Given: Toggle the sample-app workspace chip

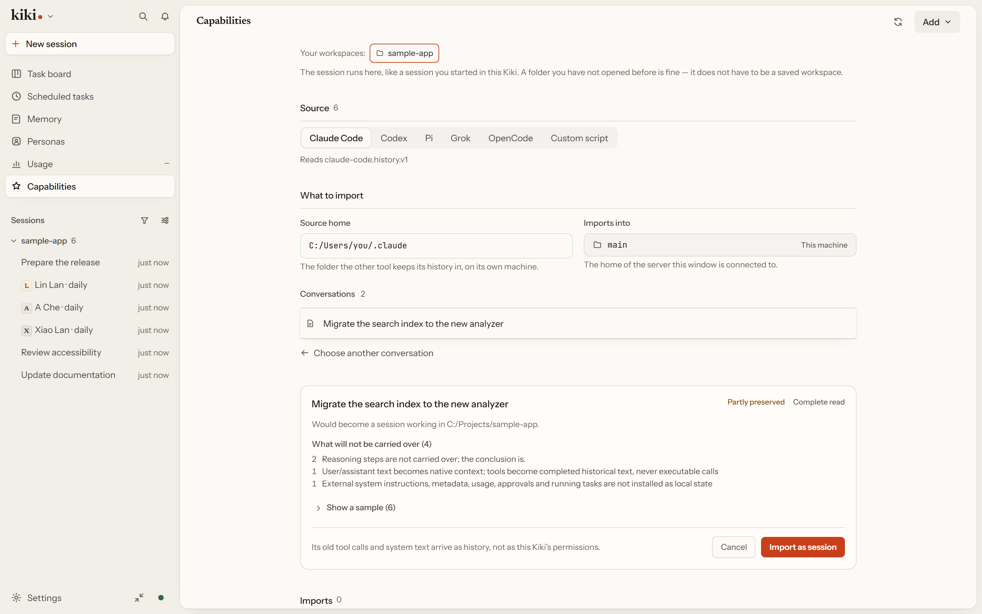Looking at the screenshot, I should click(x=404, y=53).
